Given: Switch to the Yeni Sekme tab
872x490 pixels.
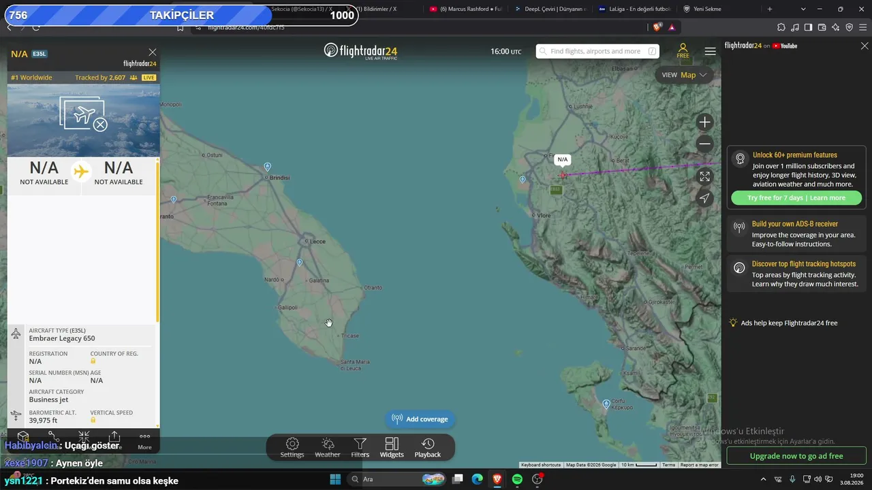Looking at the screenshot, I should 719,9.
